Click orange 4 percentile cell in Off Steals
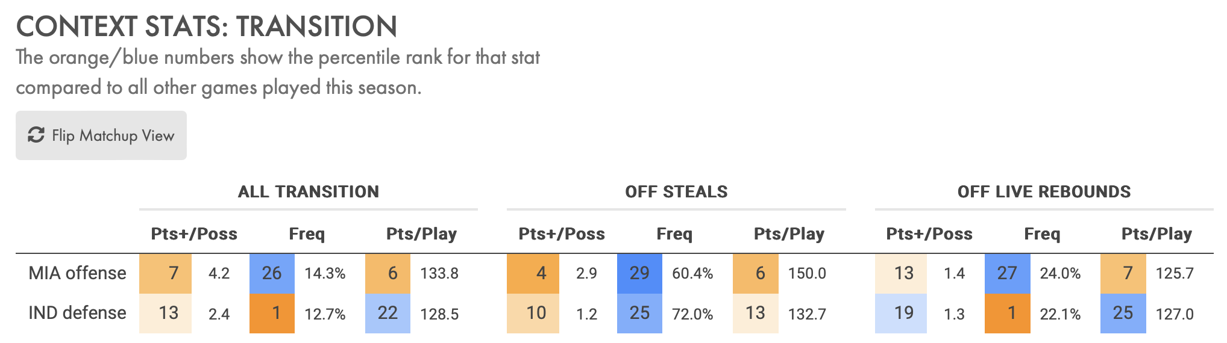The image size is (1227, 343). (533, 273)
